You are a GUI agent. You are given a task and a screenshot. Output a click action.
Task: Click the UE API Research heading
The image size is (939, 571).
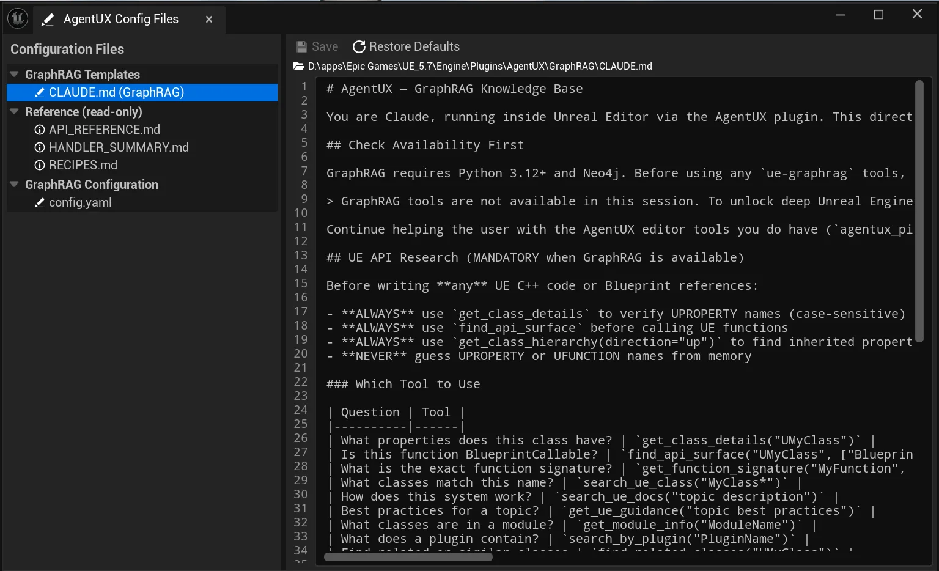[x=535, y=257]
